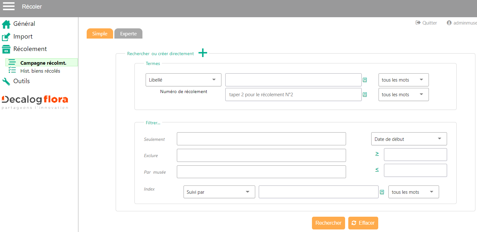Open list icon beside Index field
The height and width of the screenshot is (232, 477).
point(382,192)
